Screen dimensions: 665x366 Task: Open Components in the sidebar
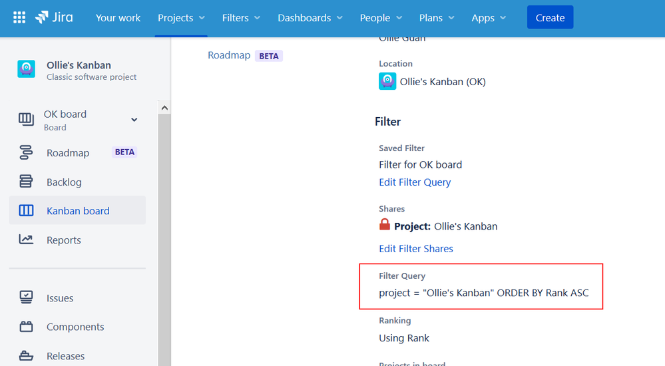tap(77, 327)
